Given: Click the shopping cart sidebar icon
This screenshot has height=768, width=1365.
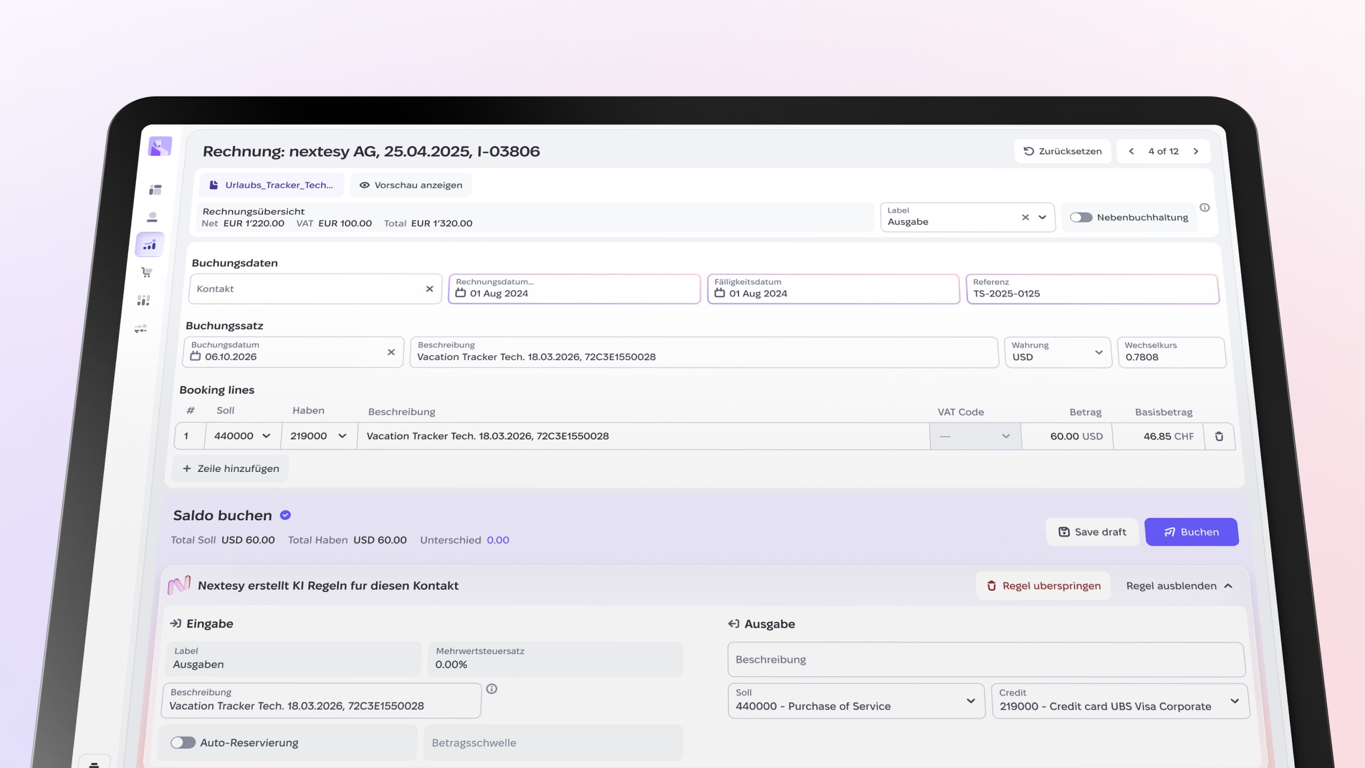Looking at the screenshot, I should click(x=147, y=273).
